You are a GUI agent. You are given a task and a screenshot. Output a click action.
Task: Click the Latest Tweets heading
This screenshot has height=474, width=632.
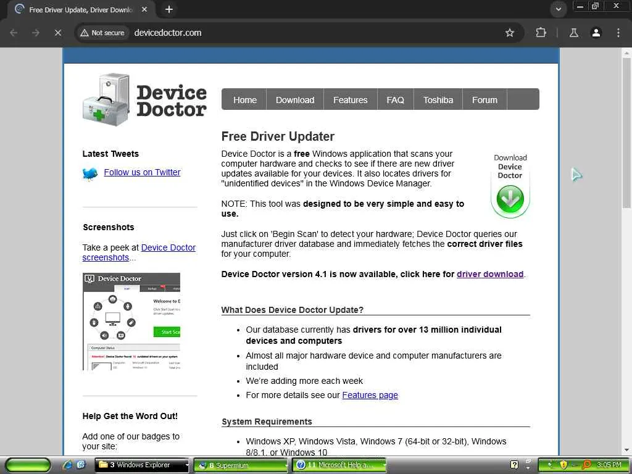pos(110,154)
